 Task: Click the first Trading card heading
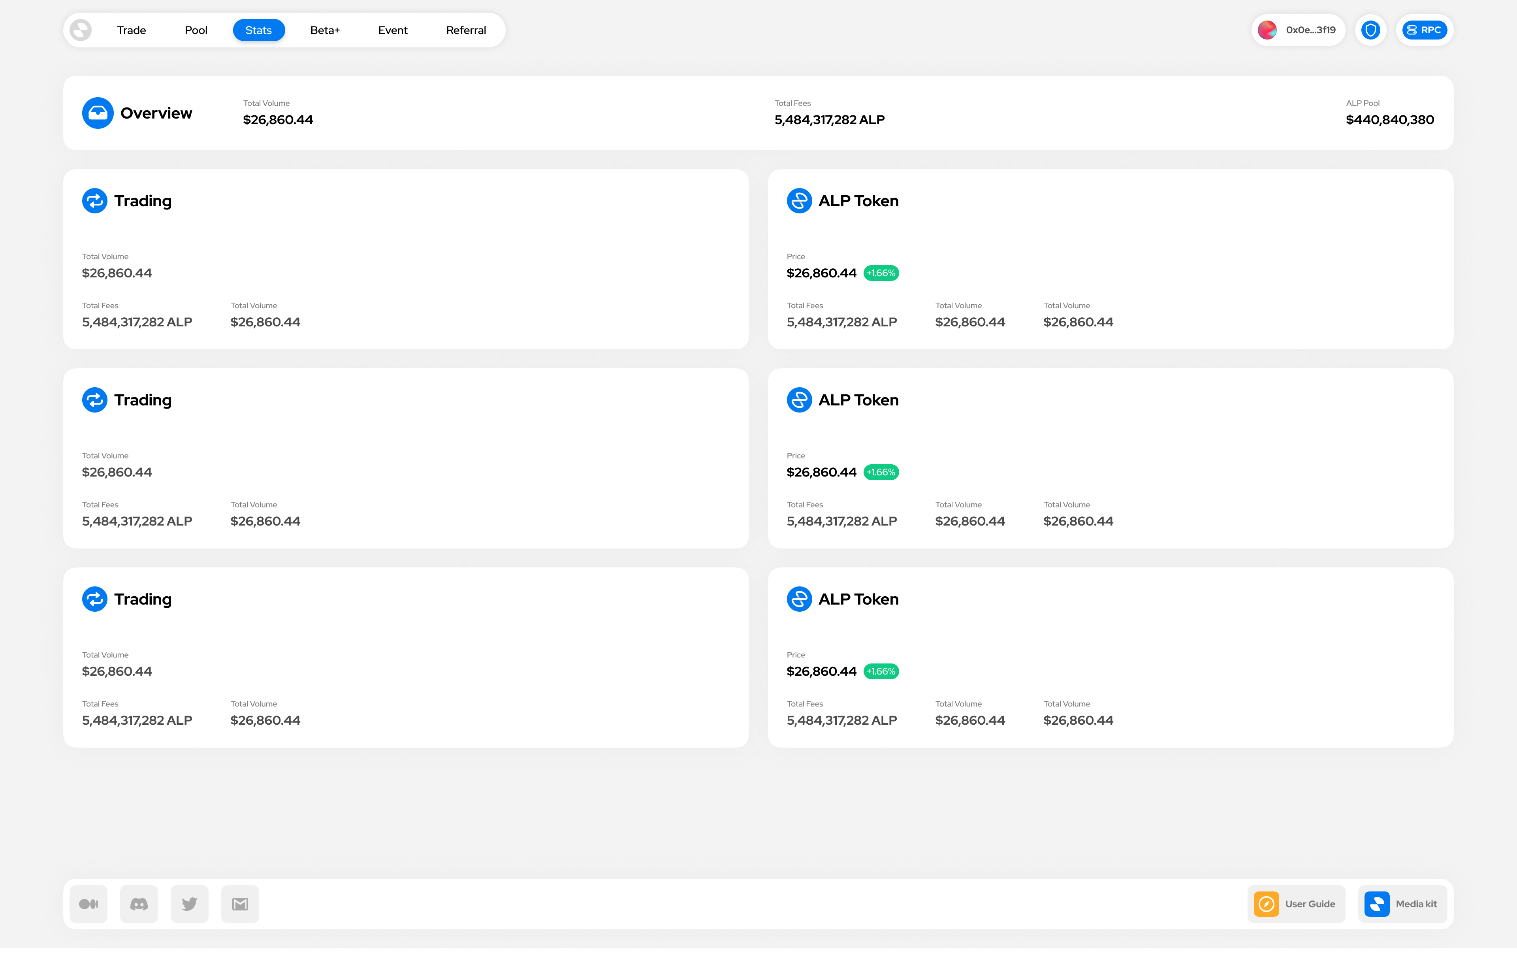click(143, 201)
